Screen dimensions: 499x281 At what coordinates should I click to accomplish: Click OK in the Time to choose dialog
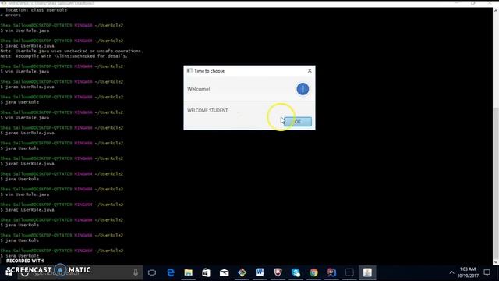click(x=298, y=122)
